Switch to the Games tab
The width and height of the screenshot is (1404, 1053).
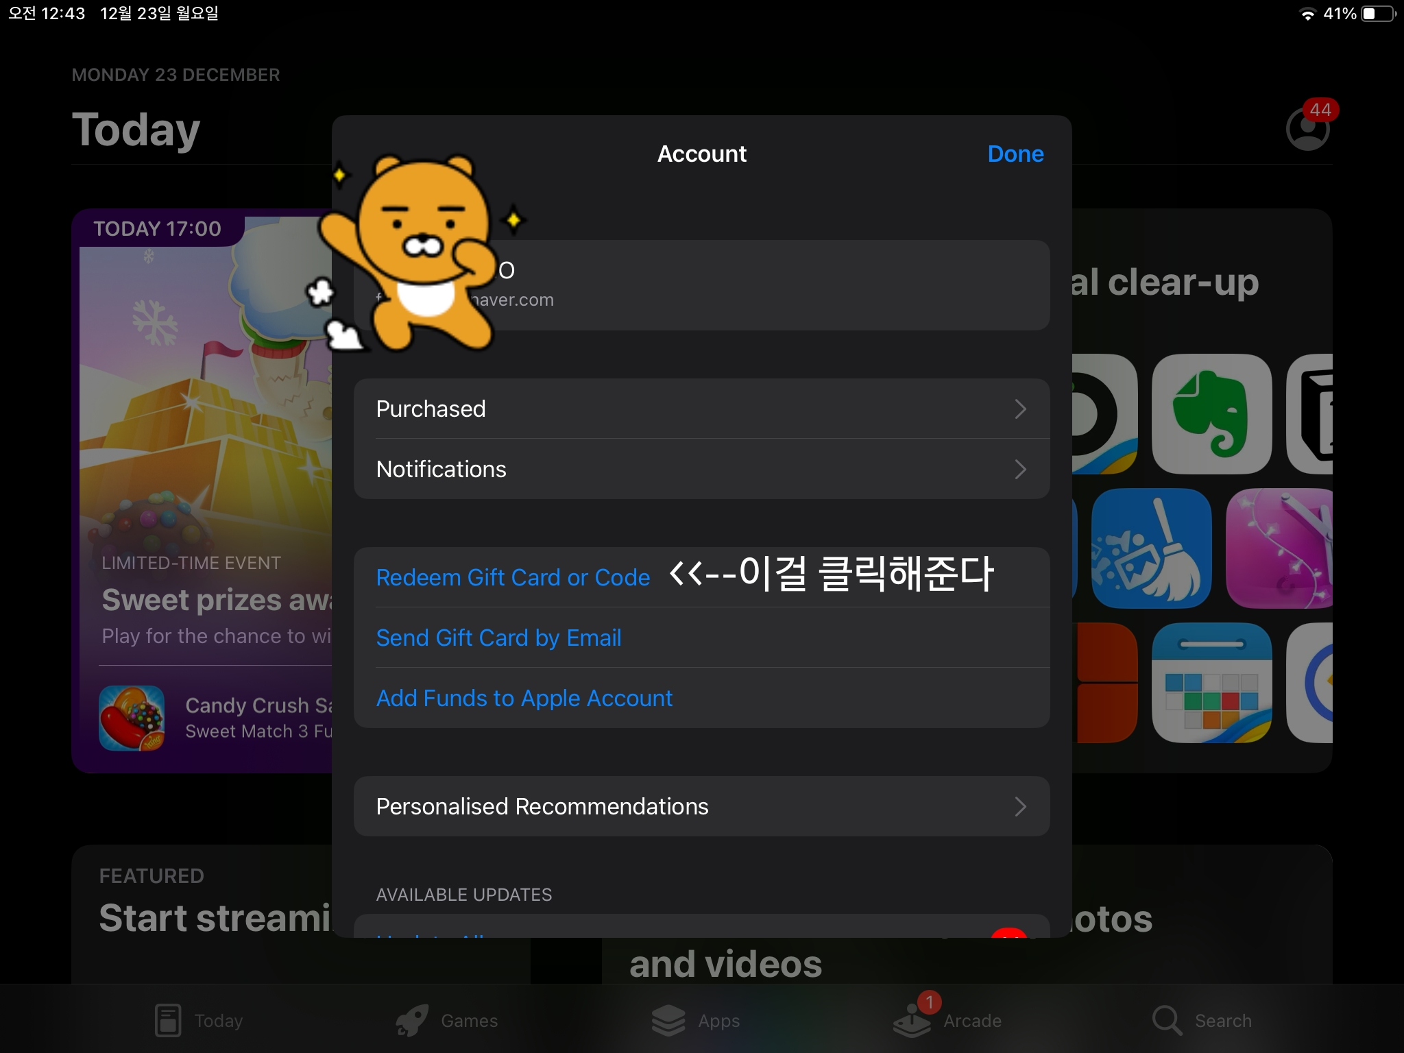coord(447,1020)
